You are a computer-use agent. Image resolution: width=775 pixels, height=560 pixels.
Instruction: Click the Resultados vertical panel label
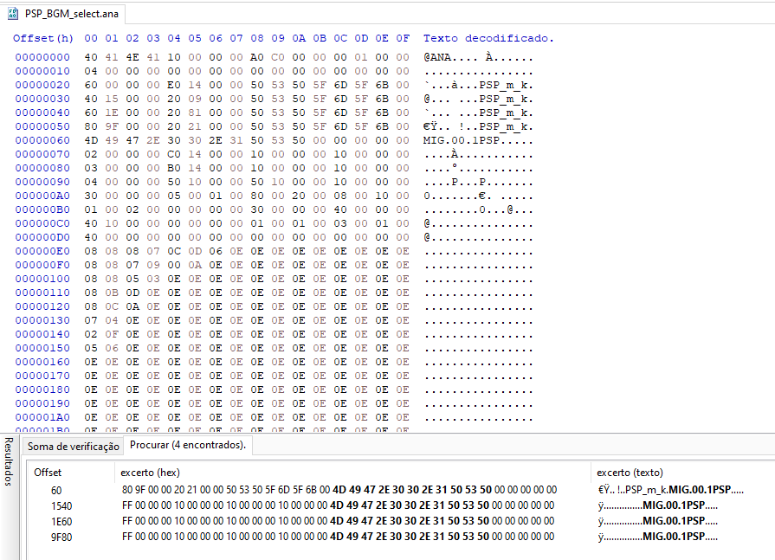coord(9,461)
